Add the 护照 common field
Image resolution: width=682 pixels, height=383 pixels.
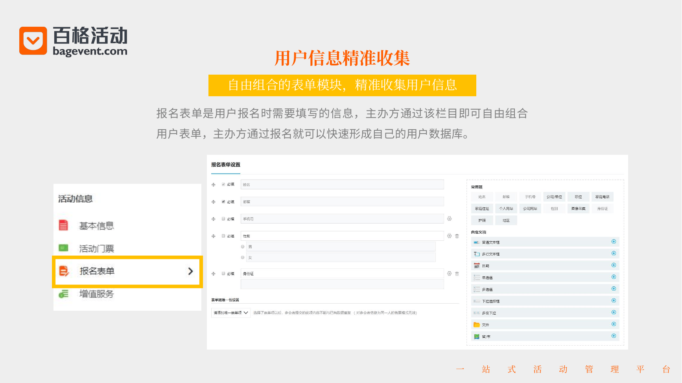[x=482, y=220]
